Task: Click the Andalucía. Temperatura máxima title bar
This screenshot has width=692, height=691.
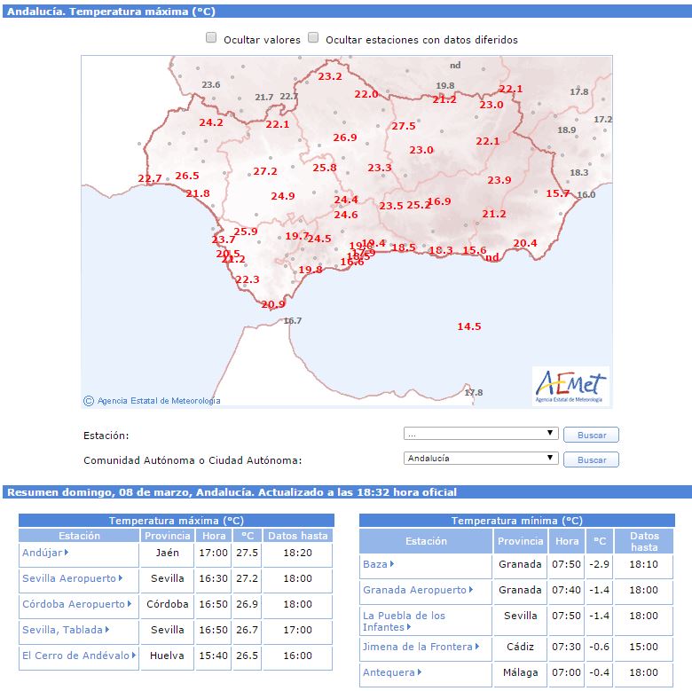Action: [347, 12]
